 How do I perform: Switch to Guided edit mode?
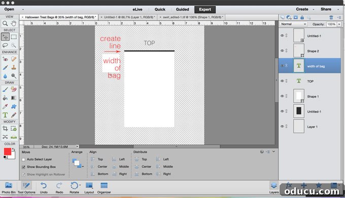[183, 10]
